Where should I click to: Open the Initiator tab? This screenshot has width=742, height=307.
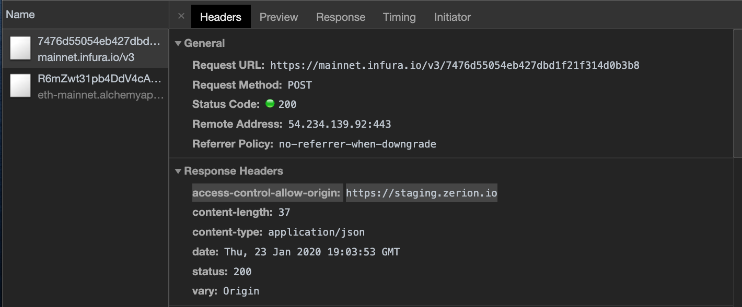click(453, 17)
